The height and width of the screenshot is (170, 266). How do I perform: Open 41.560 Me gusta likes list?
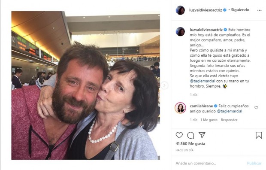[x=190, y=144]
